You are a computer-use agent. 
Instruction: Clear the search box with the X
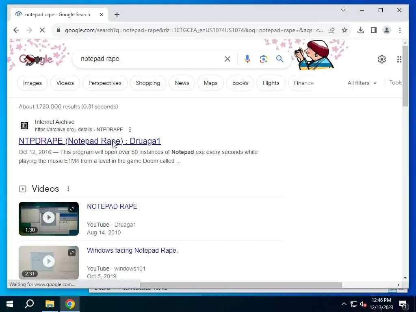coord(227,59)
